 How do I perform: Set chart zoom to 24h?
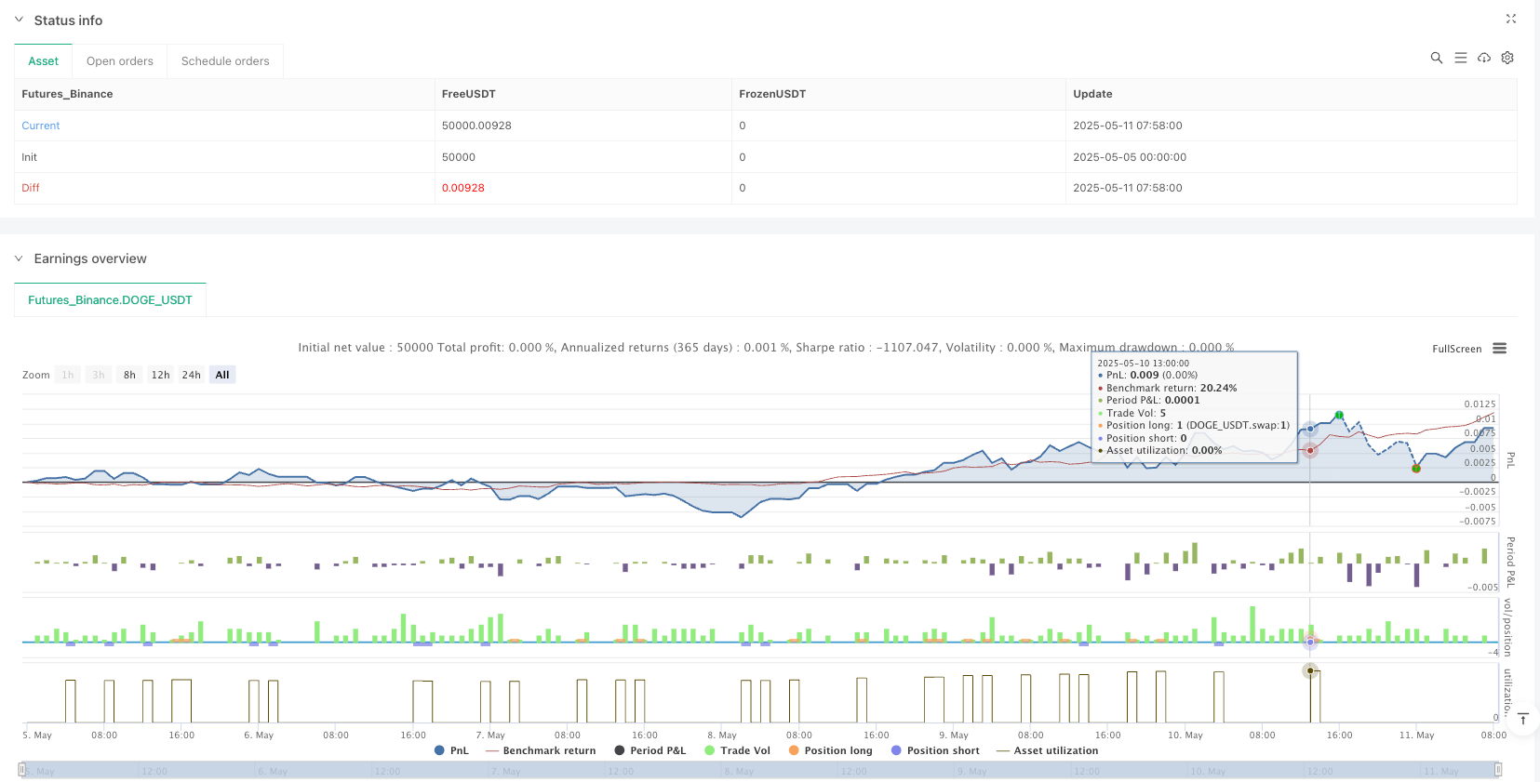pyautogui.click(x=191, y=375)
